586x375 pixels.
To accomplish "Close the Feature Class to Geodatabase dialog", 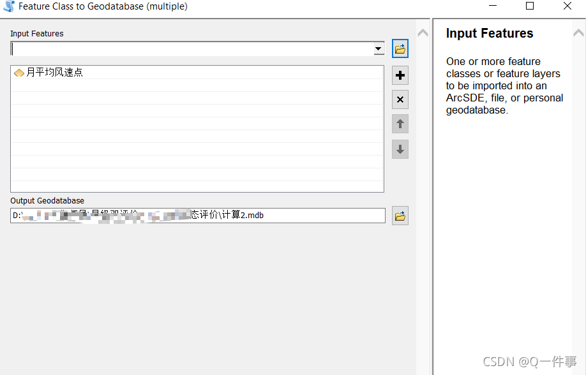I will point(567,6).
